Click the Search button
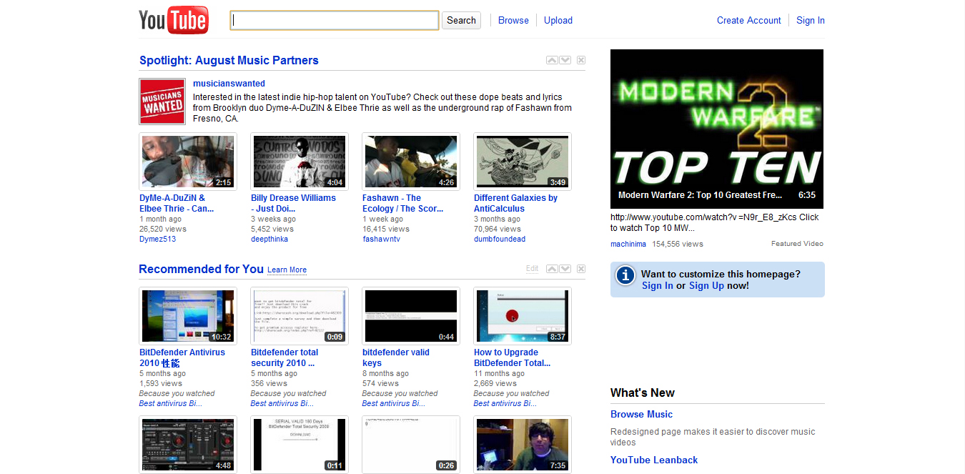Viewport: 965px width, 474px height. 461,20
